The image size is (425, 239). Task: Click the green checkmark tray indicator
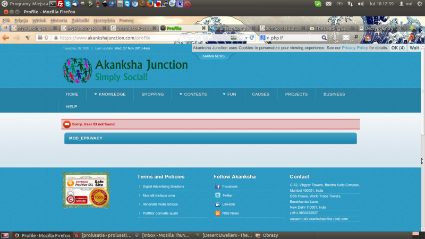tap(318, 4)
